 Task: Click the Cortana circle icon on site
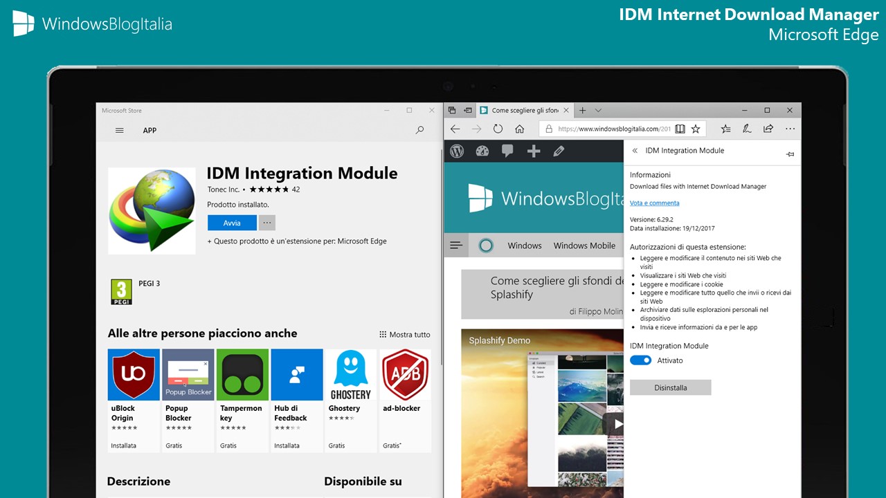tap(487, 245)
